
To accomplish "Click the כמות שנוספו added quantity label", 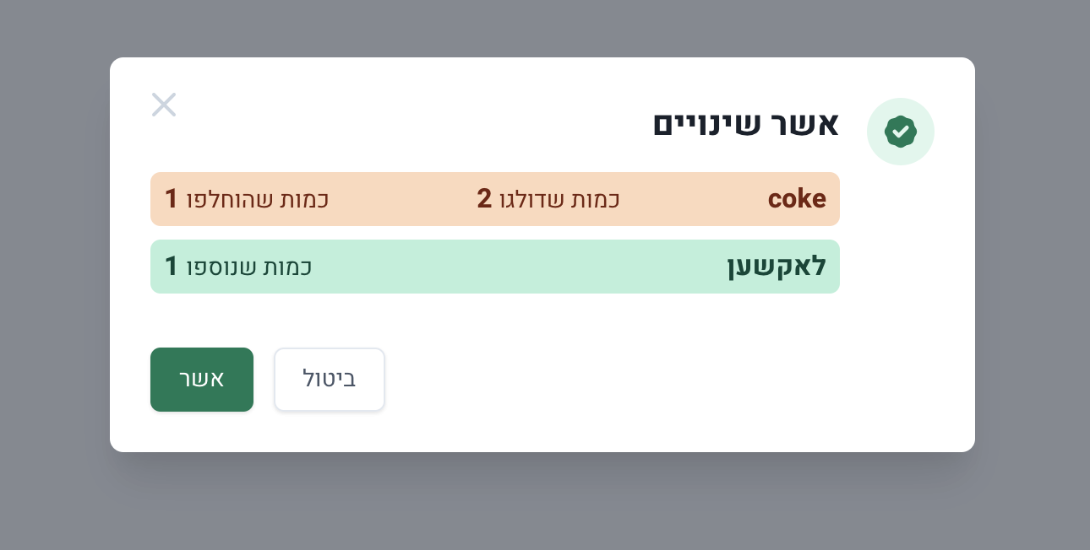I will click(x=249, y=267).
